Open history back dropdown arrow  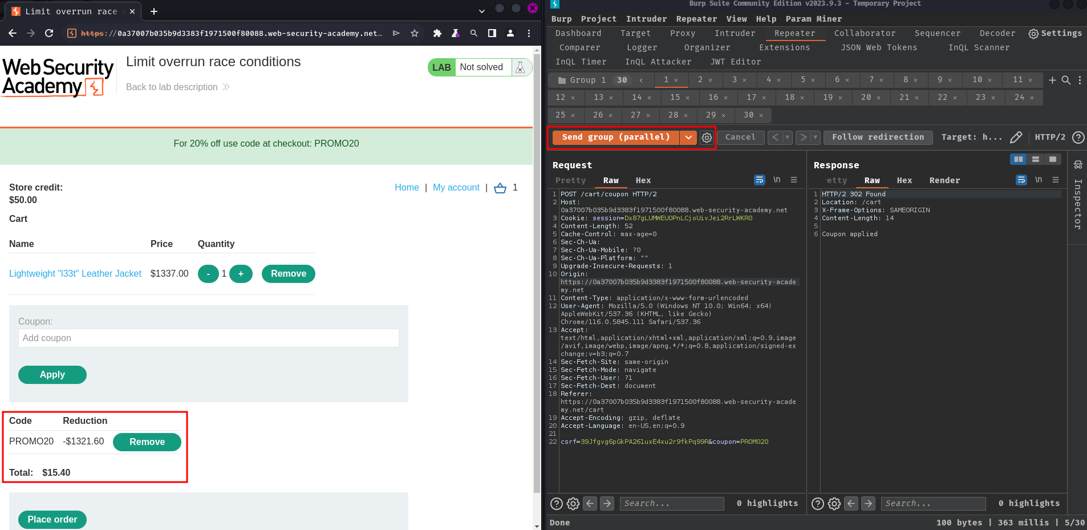[x=788, y=137]
